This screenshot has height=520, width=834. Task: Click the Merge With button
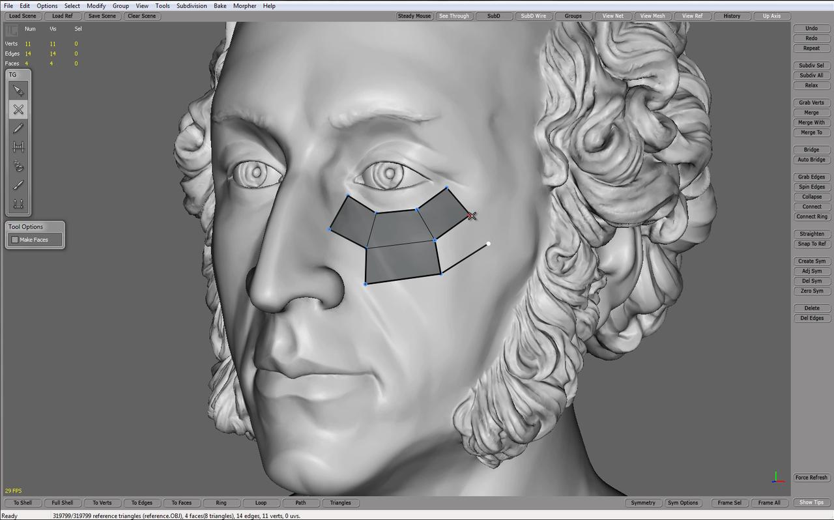click(x=811, y=123)
